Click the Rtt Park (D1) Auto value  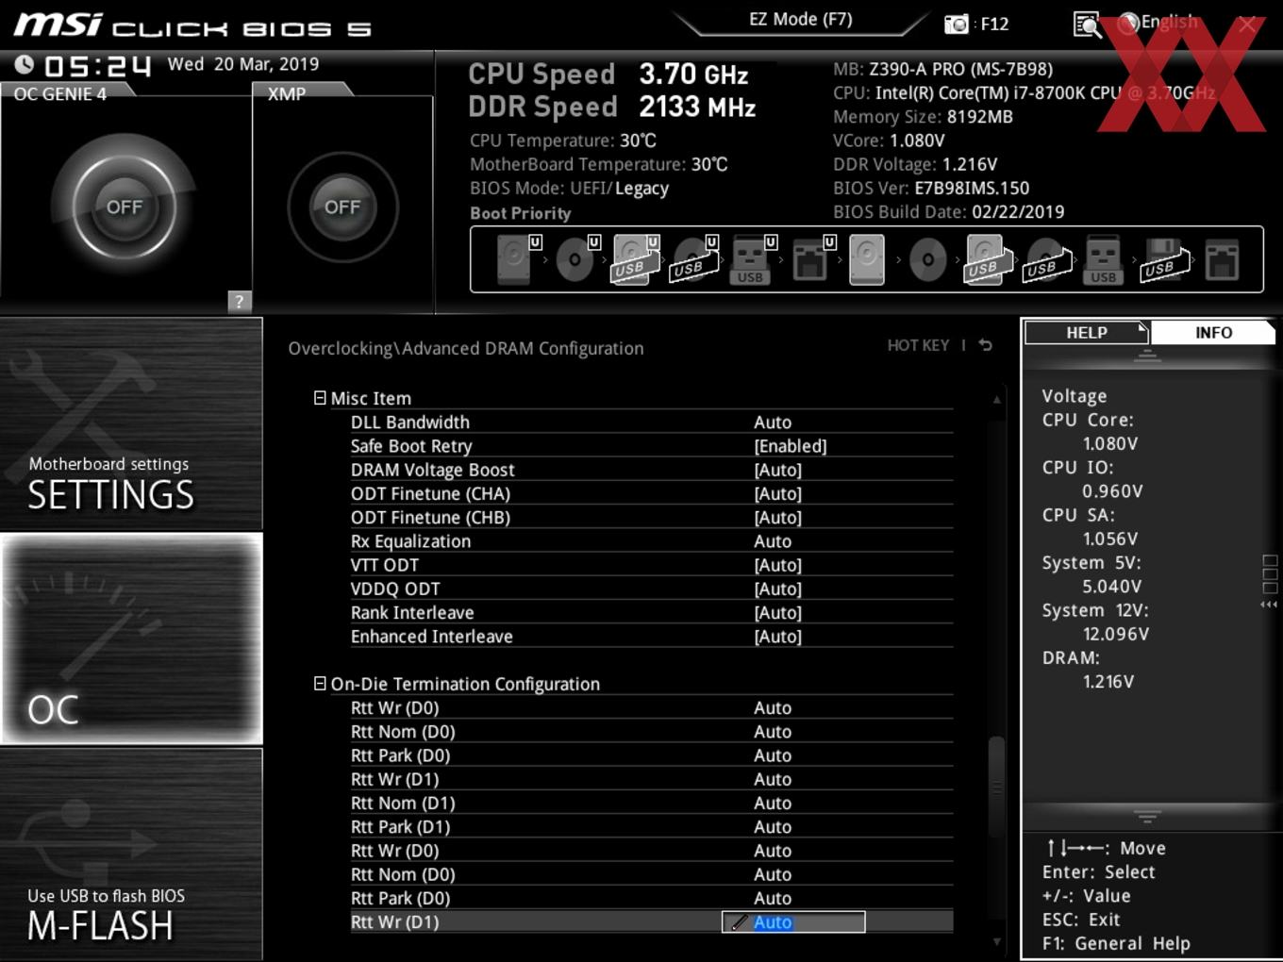tap(773, 827)
